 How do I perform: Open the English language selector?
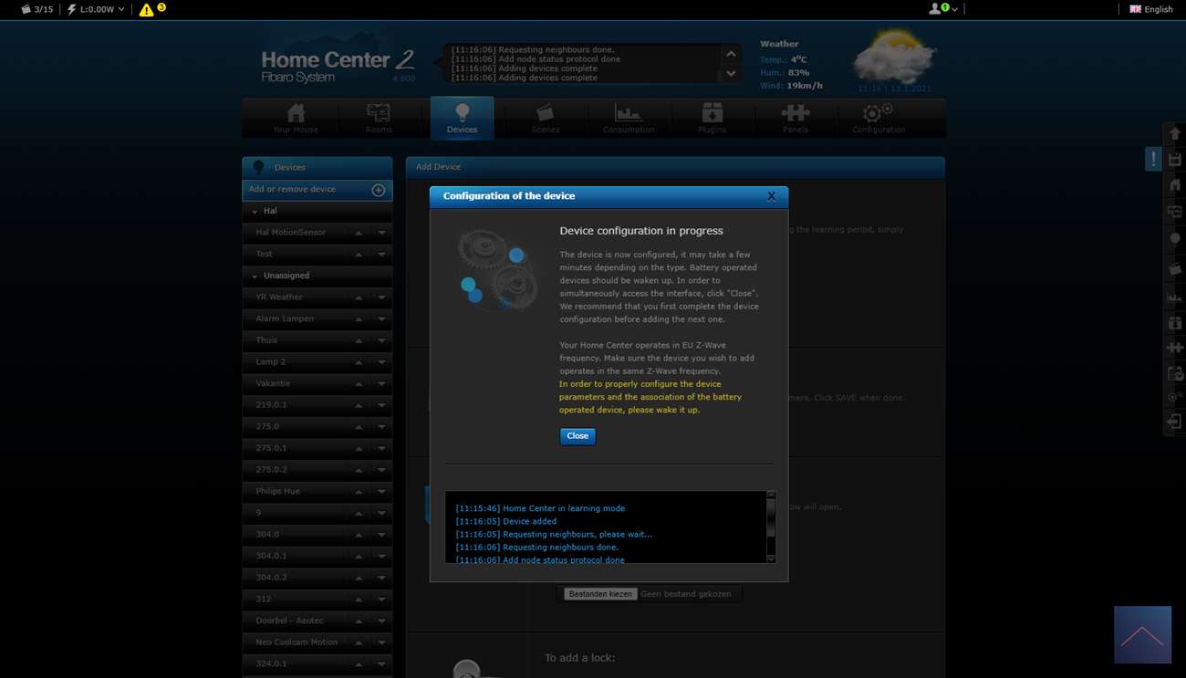[1150, 9]
